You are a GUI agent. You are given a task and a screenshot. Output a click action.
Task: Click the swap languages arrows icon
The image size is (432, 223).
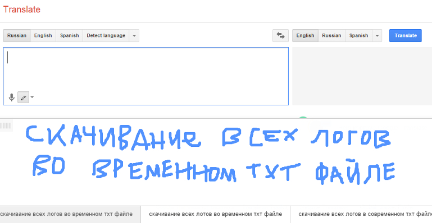click(x=280, y=35)
